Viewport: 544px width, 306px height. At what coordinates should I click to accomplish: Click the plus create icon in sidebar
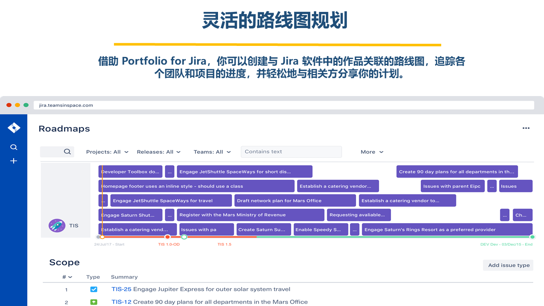coord(14,161)
